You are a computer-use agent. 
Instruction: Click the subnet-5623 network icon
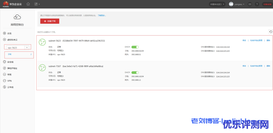tap(42, 42)
